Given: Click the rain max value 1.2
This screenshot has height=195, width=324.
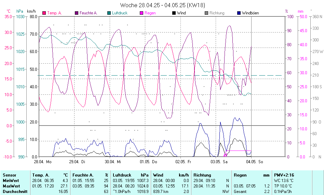Looking at the screenshot, I should (x=267, y=186).
